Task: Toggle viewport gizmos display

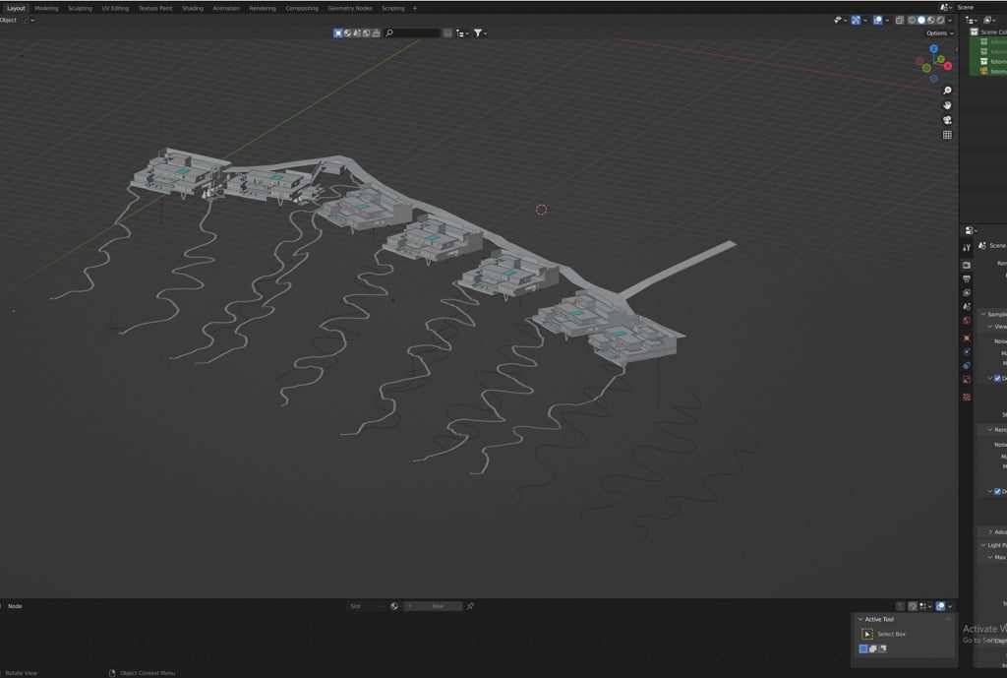Action: point(856,20)
